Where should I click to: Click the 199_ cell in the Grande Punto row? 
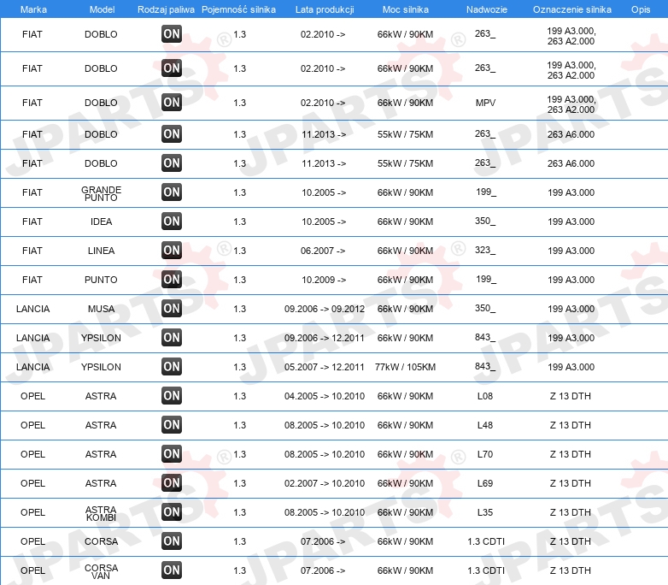click(x=486, y=192)
